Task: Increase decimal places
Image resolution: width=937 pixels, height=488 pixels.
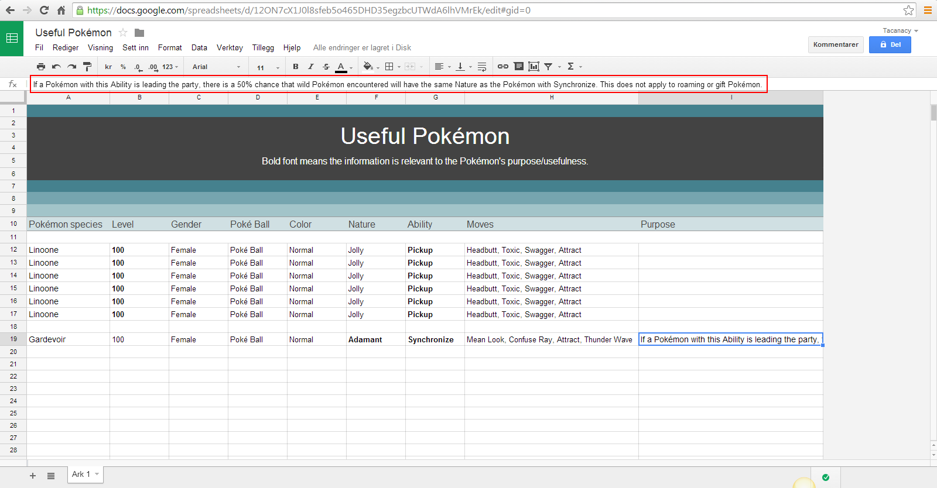Action: point(153,67)
